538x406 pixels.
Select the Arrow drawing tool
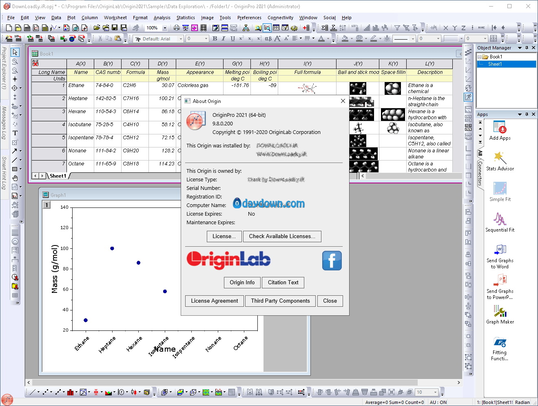pos(15,151)
